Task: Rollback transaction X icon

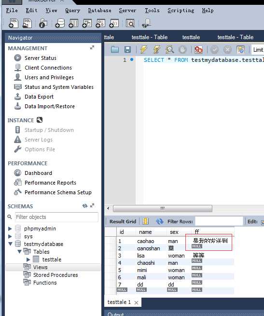Action: pos(227,49)
